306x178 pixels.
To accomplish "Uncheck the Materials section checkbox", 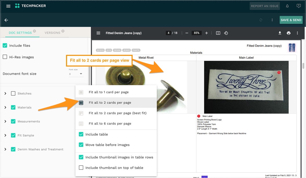I will coord(13,107).
